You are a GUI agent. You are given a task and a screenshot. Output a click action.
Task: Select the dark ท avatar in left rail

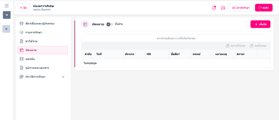pyautogui.click(x=7, y=15)
